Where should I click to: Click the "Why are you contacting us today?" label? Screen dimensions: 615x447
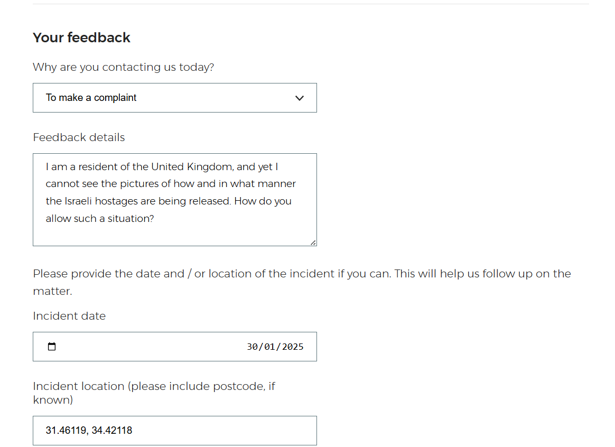pyautogui.click(x=123, y=67)
